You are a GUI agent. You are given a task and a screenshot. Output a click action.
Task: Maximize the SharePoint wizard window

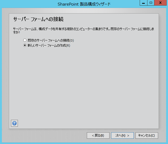click(x=151, y=3)
